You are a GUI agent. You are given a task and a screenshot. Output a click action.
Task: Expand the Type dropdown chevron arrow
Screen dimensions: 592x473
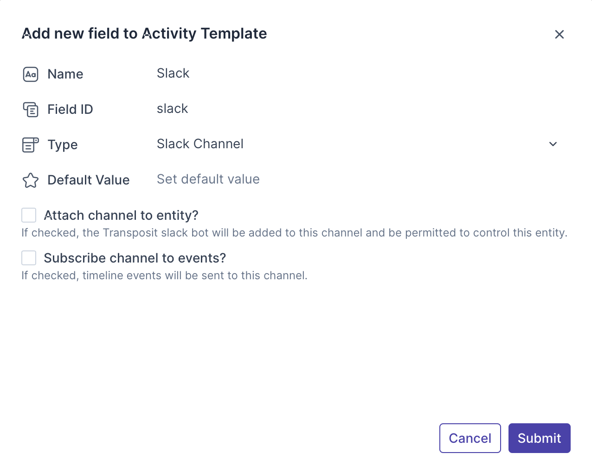[x=553, y=144]
